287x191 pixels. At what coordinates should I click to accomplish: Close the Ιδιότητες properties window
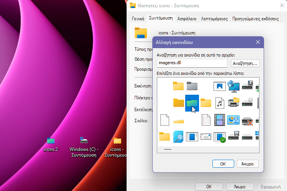tap(282, 5)
